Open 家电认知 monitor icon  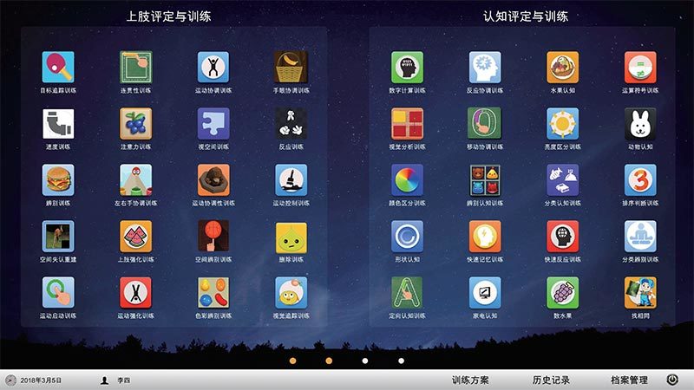point(485,293)
